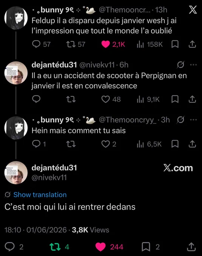The width and height of the screenshot is (202, 256).
Task: Open the @nivekv11 handle in main tweet
Action: (x=49, y=178)
